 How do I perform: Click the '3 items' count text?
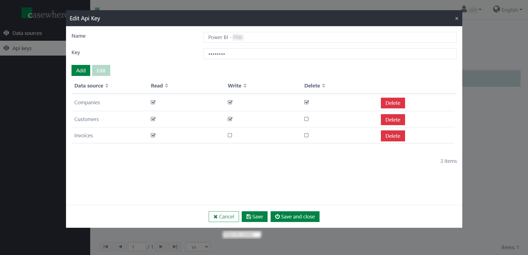[449, 161]
